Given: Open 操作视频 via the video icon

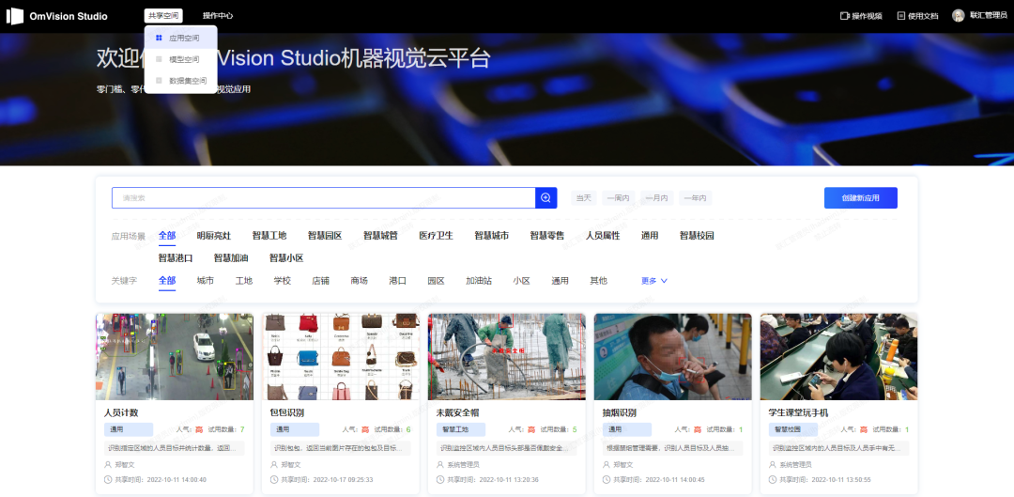Looking at the screenshot, I should 844,16.
